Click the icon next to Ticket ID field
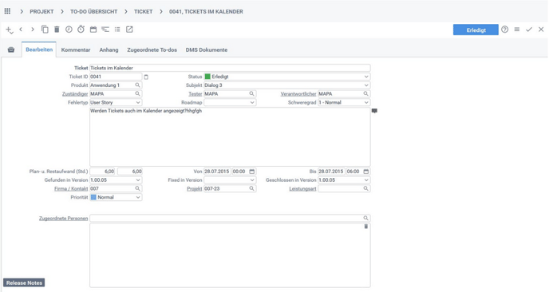Screen dimensions: 549x292 [x=146, y=77]
